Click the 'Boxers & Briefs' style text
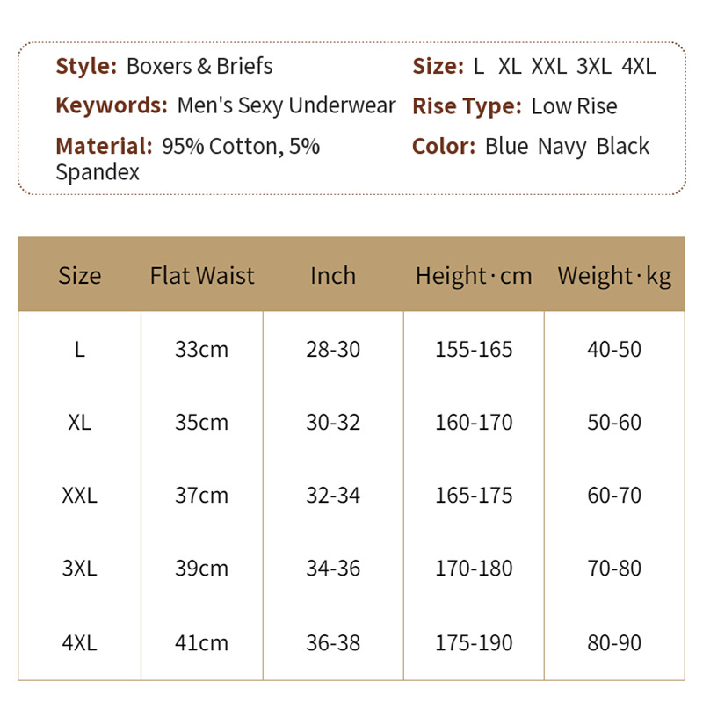The width and height of the screenshot is (703, 703). (199, 66)
